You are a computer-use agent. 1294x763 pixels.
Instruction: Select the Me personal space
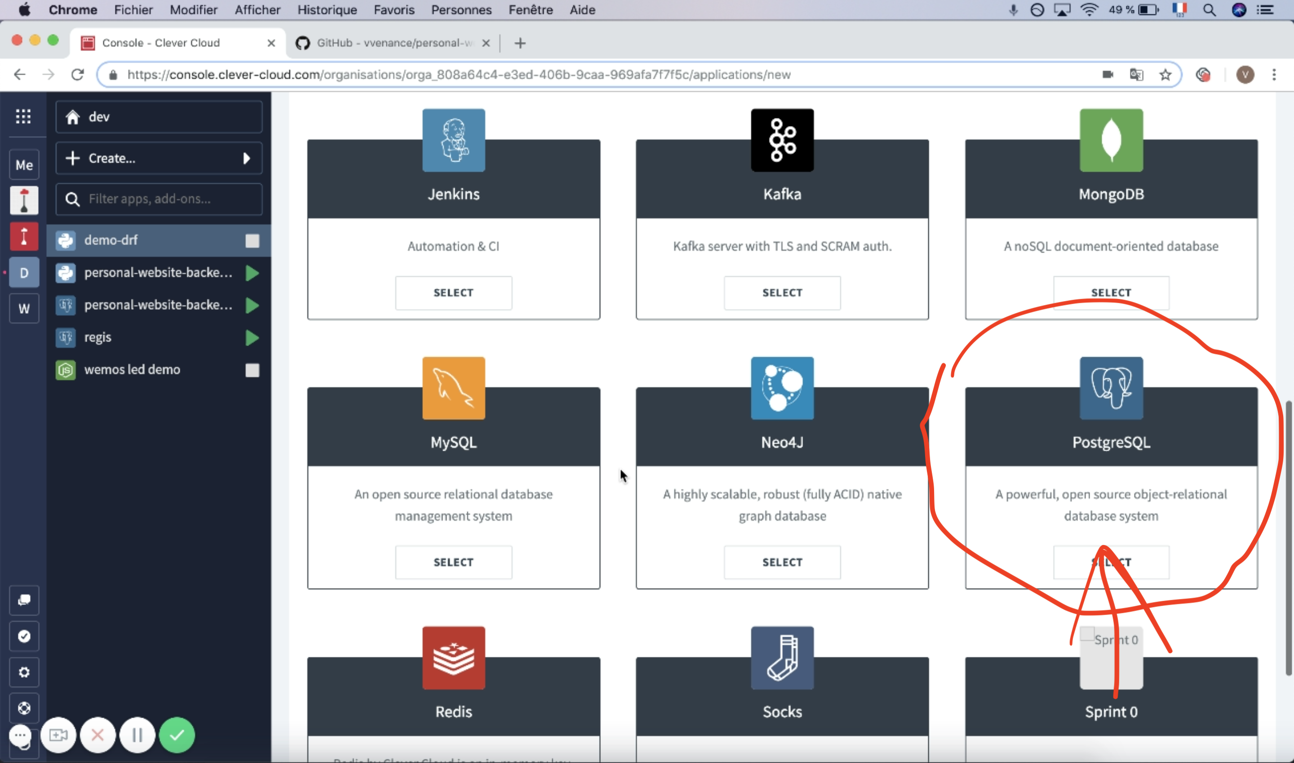point(24,165)
